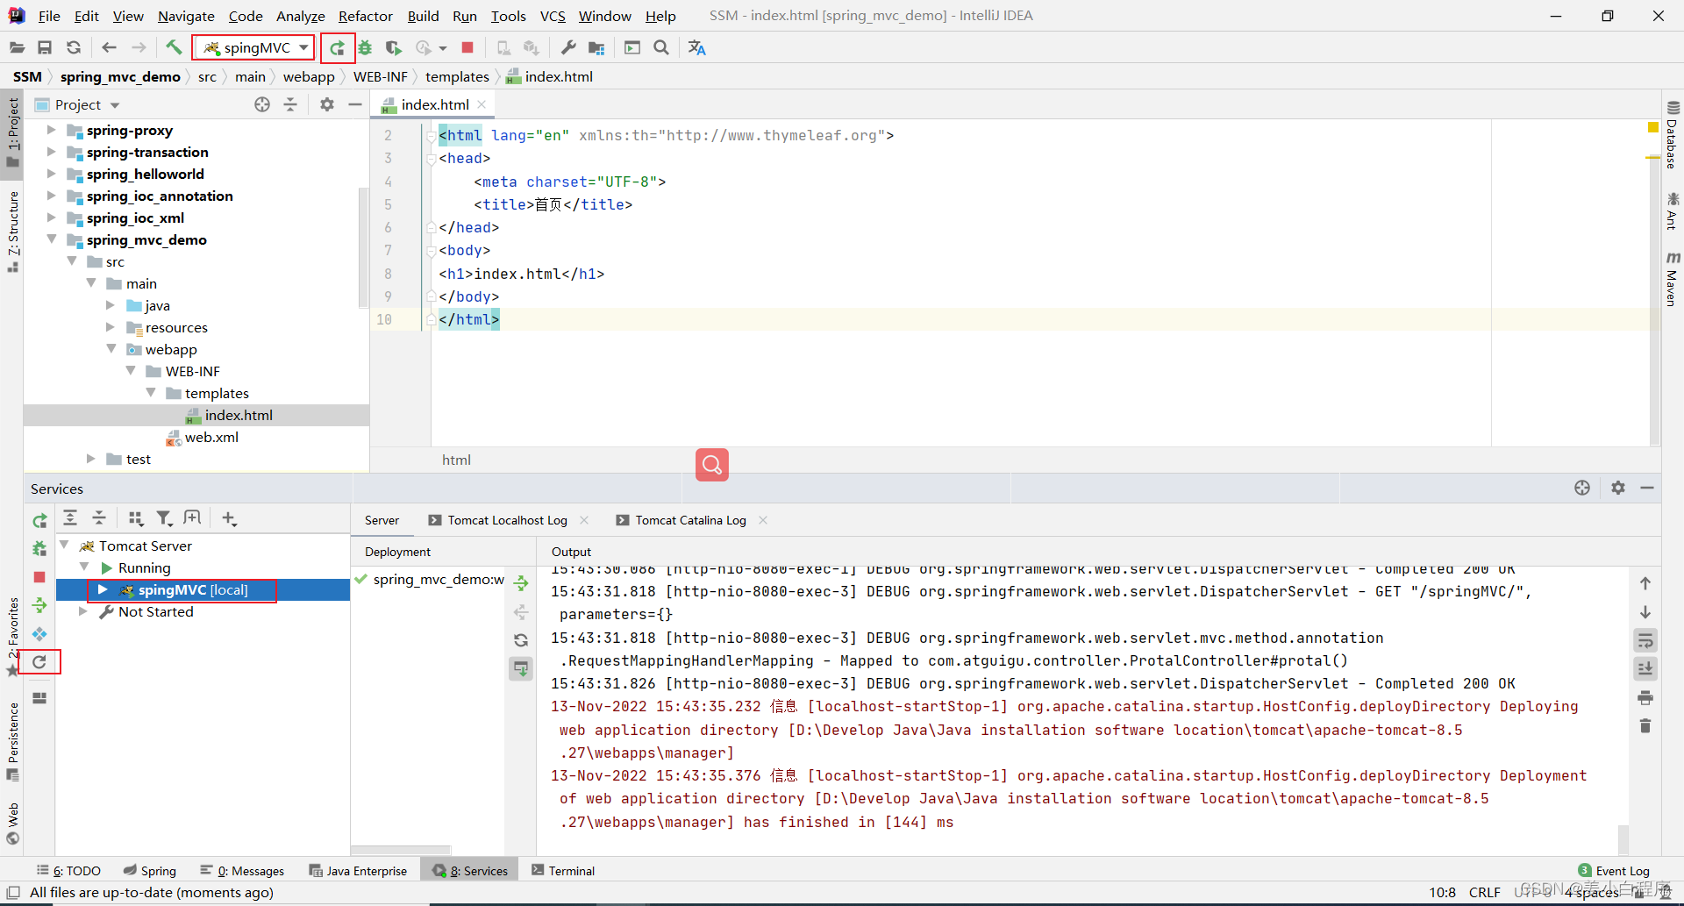Open Project panel gear options

[327, 104]
